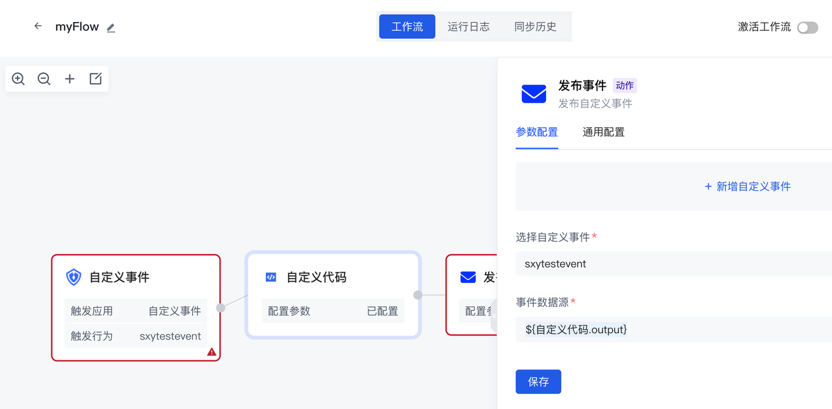
Task: Click 新增自定义事件 to add custom event
Action: coord(746,186)
